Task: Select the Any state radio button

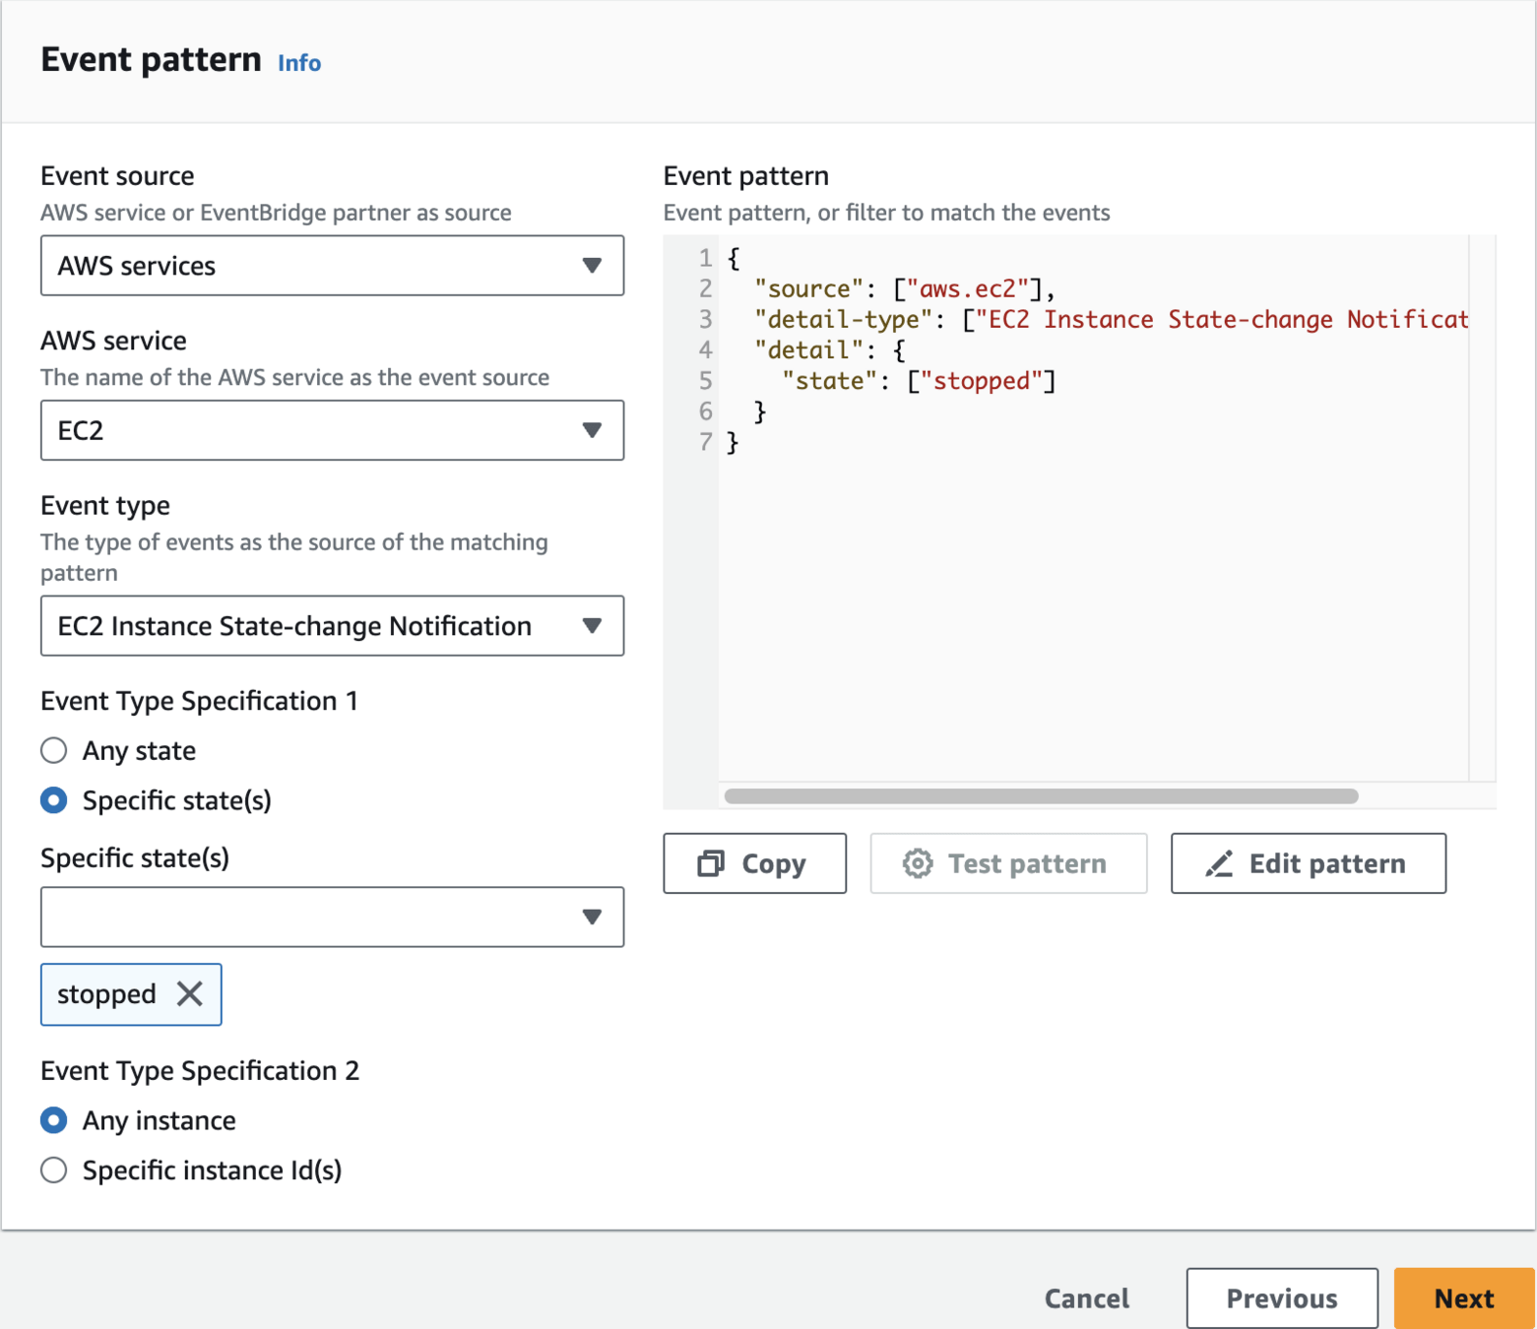Action: [x=54, y=751]
